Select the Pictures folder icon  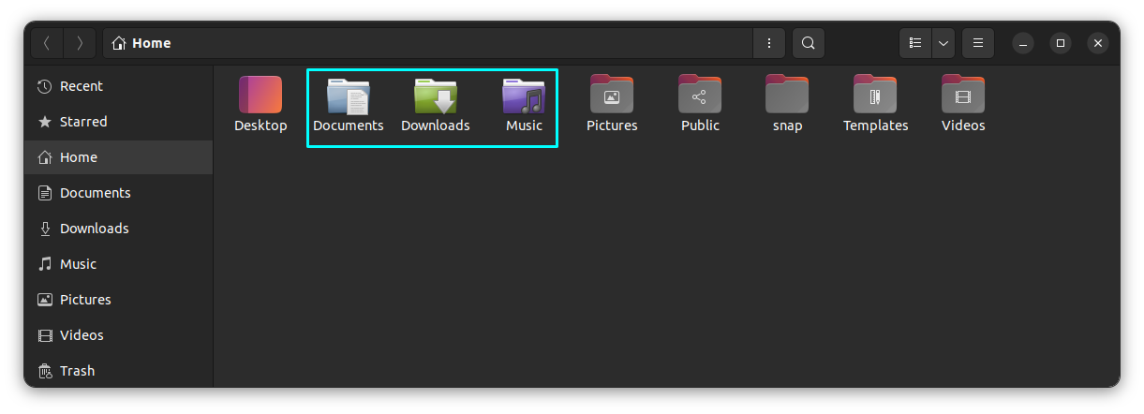pyautogui.click(x=612, y=95)
